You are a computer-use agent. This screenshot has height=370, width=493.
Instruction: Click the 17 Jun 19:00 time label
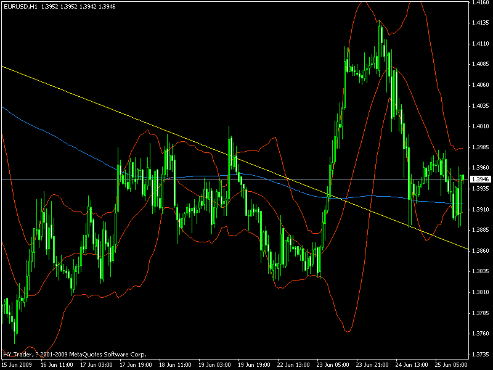coord(136,365)
